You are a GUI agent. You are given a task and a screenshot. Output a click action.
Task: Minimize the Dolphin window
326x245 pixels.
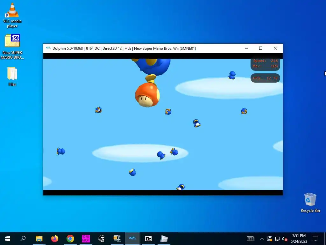[246, 48]
